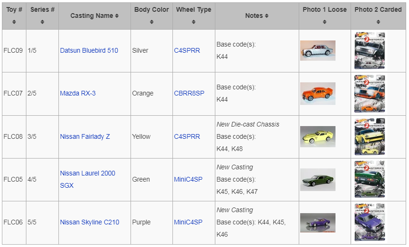The height and width of the screenshot is (247, 409).
Task: Open CBRR8SP wheel type link
Action: point(189,93)
